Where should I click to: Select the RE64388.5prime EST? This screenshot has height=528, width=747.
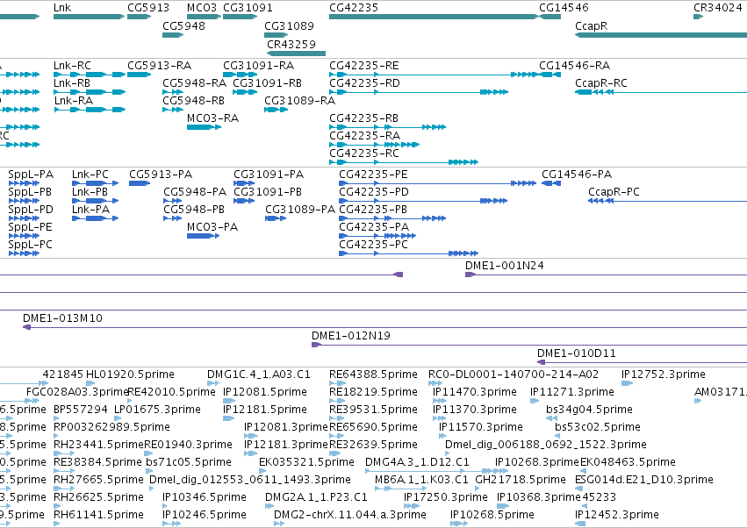tap(336, 382)
